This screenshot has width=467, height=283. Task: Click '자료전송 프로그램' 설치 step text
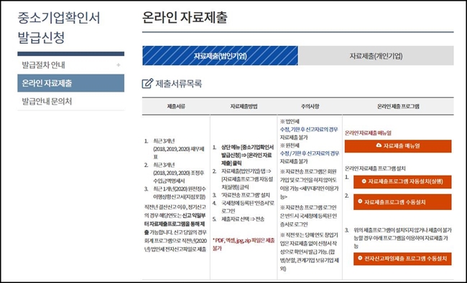246,195
